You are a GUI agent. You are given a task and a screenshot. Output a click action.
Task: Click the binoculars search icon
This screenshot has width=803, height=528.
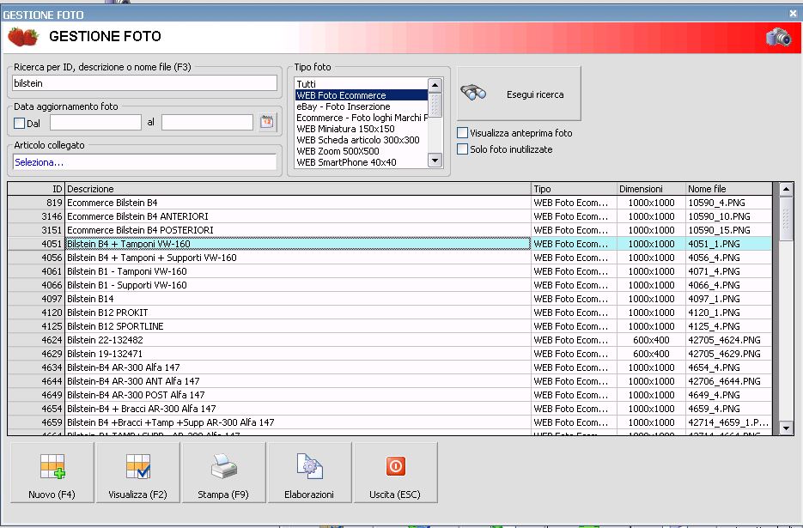pyautogui.click(x=472, y=94)
